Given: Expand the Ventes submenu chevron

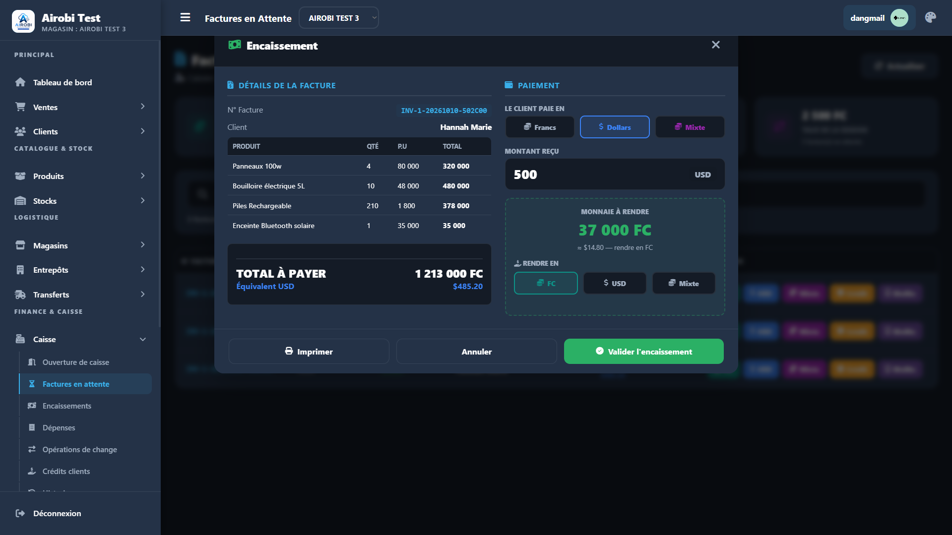Looking at the screenshot, I should point(143,107).
